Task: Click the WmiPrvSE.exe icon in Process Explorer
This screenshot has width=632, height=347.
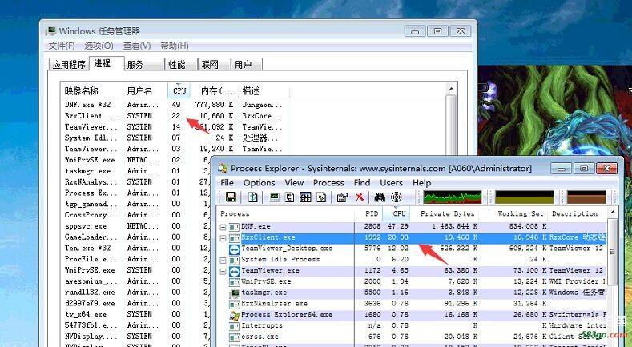Action: coord(234,281)
